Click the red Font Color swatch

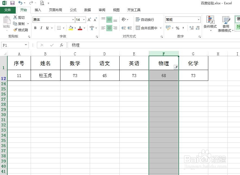coord(80,29)
